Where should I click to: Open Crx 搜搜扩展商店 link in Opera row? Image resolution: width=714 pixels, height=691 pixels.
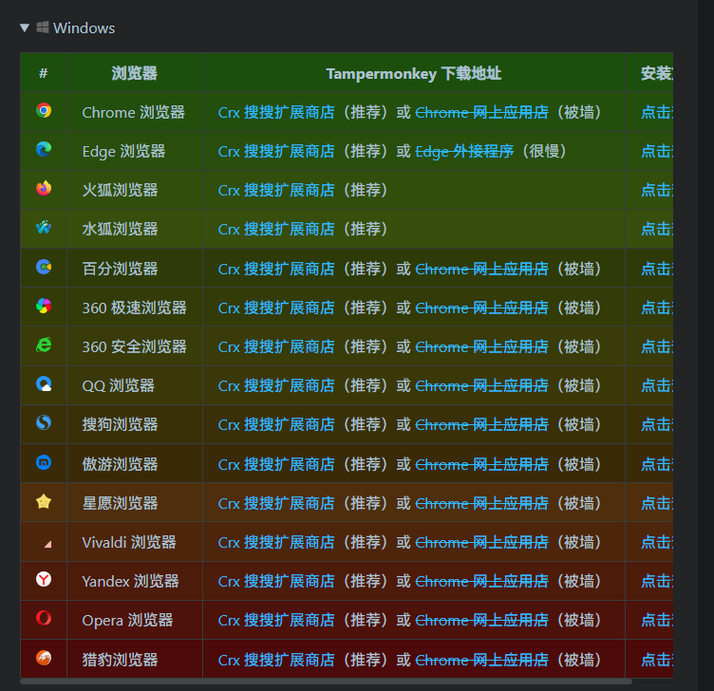[276, 621]
